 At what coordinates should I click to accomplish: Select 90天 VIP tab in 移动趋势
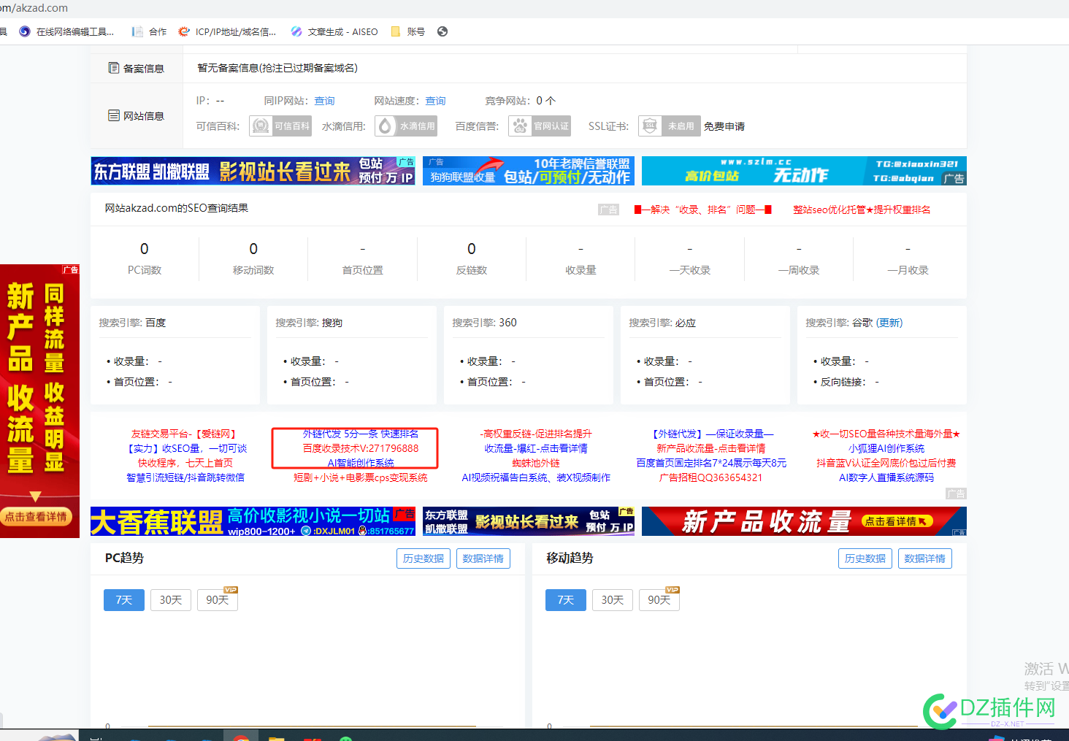659,600
